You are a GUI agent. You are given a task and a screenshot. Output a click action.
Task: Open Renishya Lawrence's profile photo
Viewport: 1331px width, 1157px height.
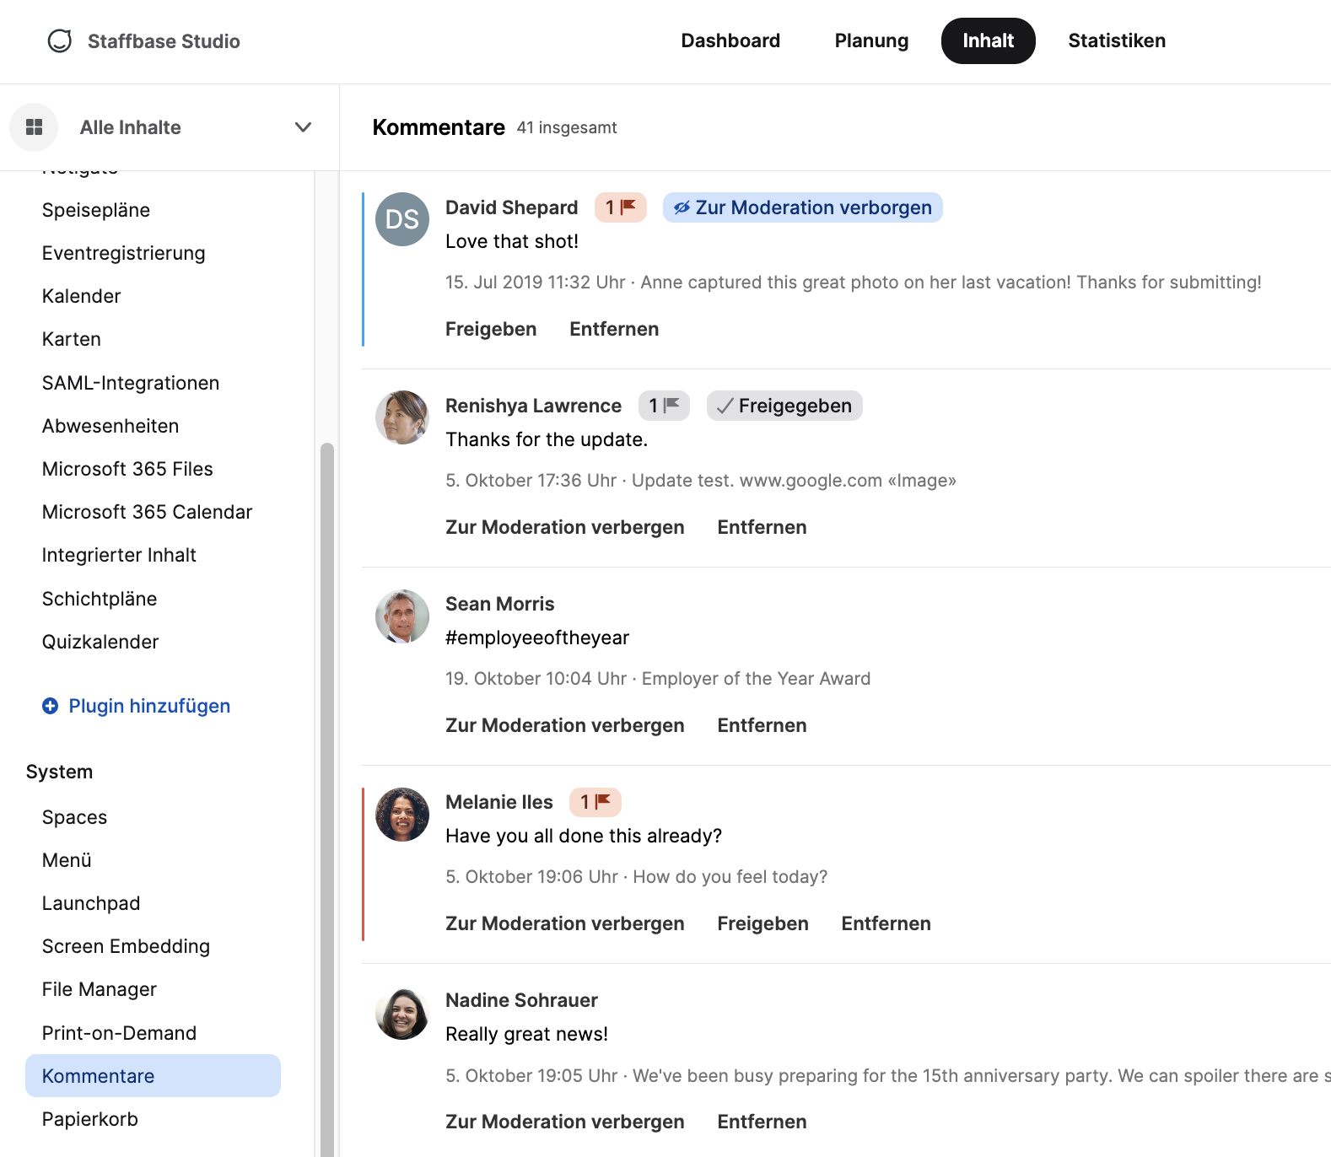402,417
